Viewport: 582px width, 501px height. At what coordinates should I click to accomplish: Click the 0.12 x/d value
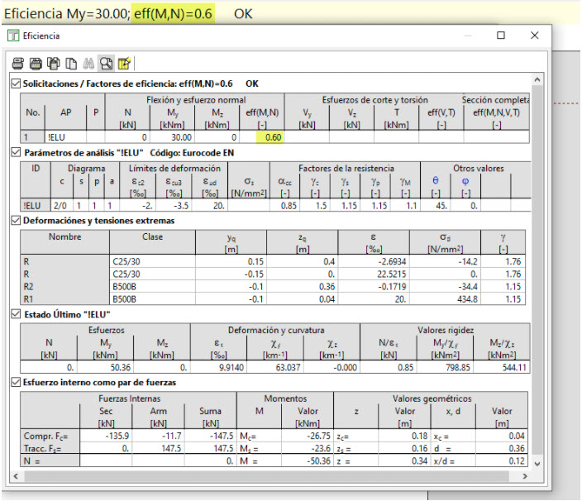pyautogui.click(x=502, y=461)
